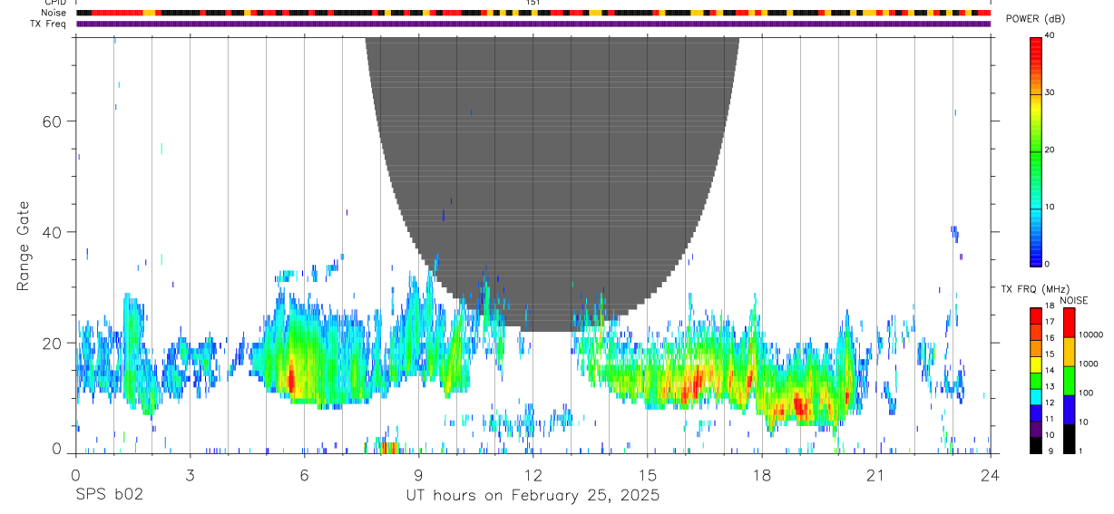Click the x-axis tick label '9'
The image size is (1114, 514).
tap(418, 475)
